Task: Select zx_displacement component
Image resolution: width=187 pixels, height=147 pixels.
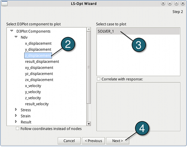Action: [39, 80]
